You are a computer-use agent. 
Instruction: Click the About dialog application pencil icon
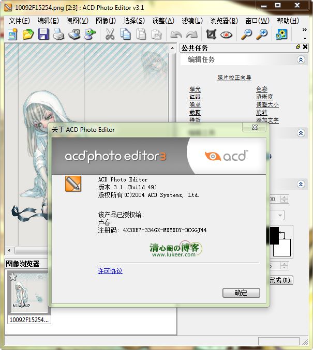click(73, 184)
